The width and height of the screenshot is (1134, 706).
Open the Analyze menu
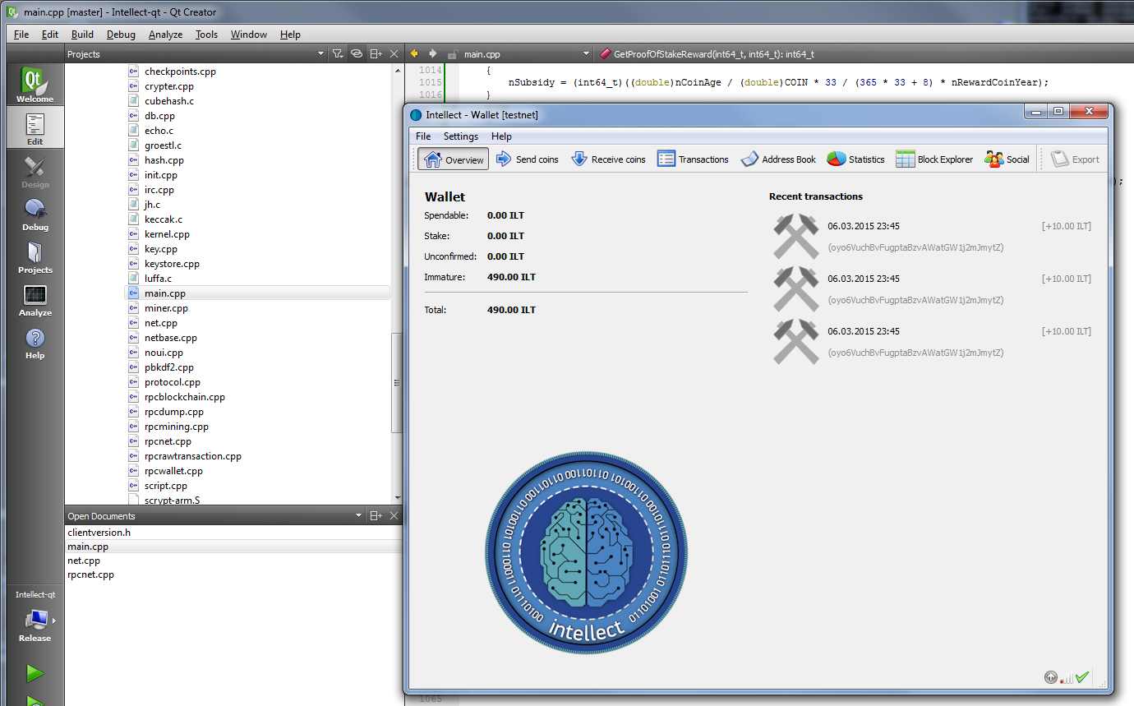click(x=165, y=35)
